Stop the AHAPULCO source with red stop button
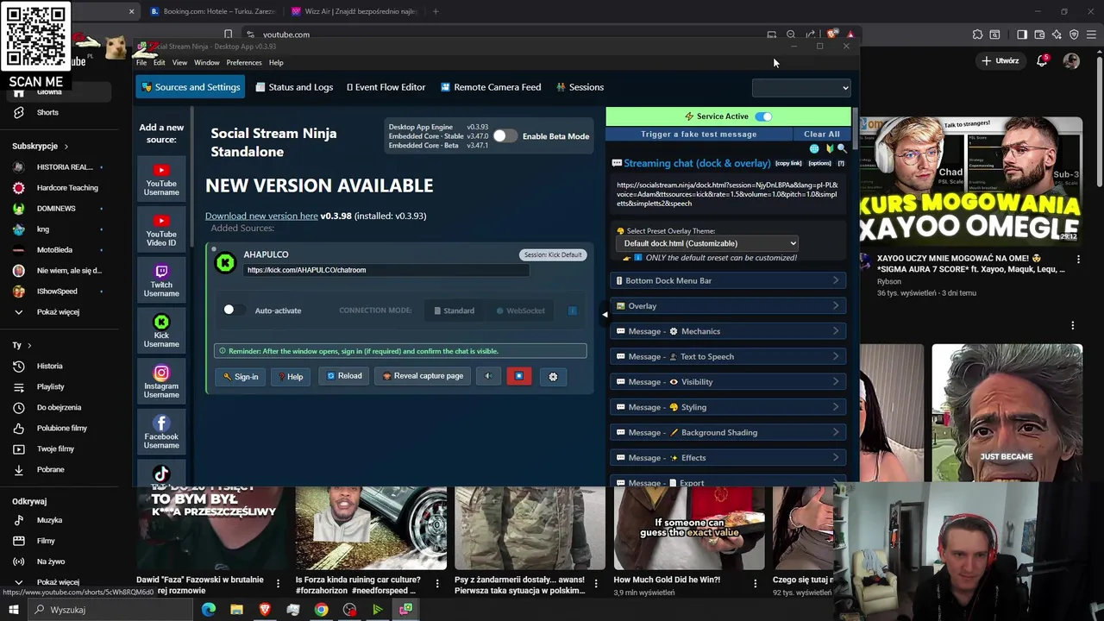Viewport: 1104px width, 621px height. click(519, 376)
